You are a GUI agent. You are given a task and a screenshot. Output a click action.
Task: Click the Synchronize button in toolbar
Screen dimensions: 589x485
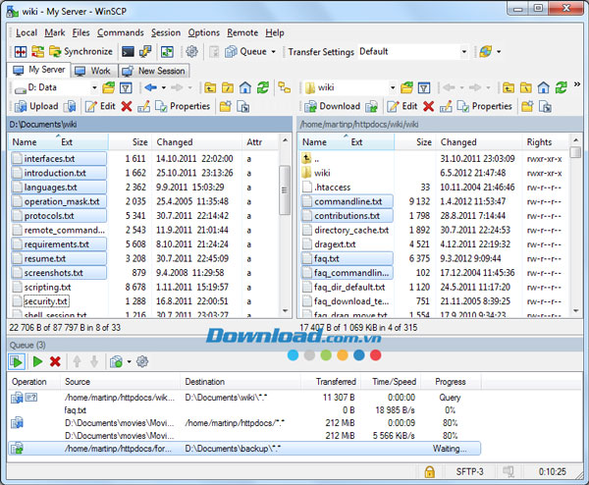(x=80, y=51)
